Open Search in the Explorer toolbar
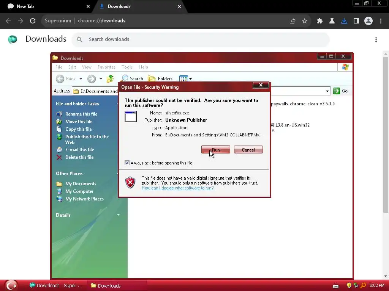 click(x=132, y=79)
